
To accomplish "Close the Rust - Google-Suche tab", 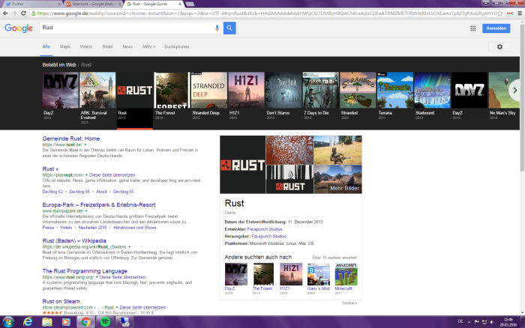I will tap(180, 4).
